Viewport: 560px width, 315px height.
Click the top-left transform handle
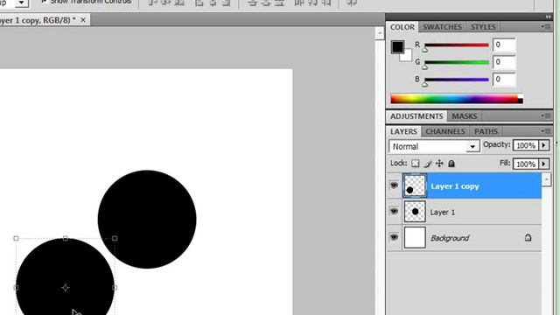click(16, 238)
